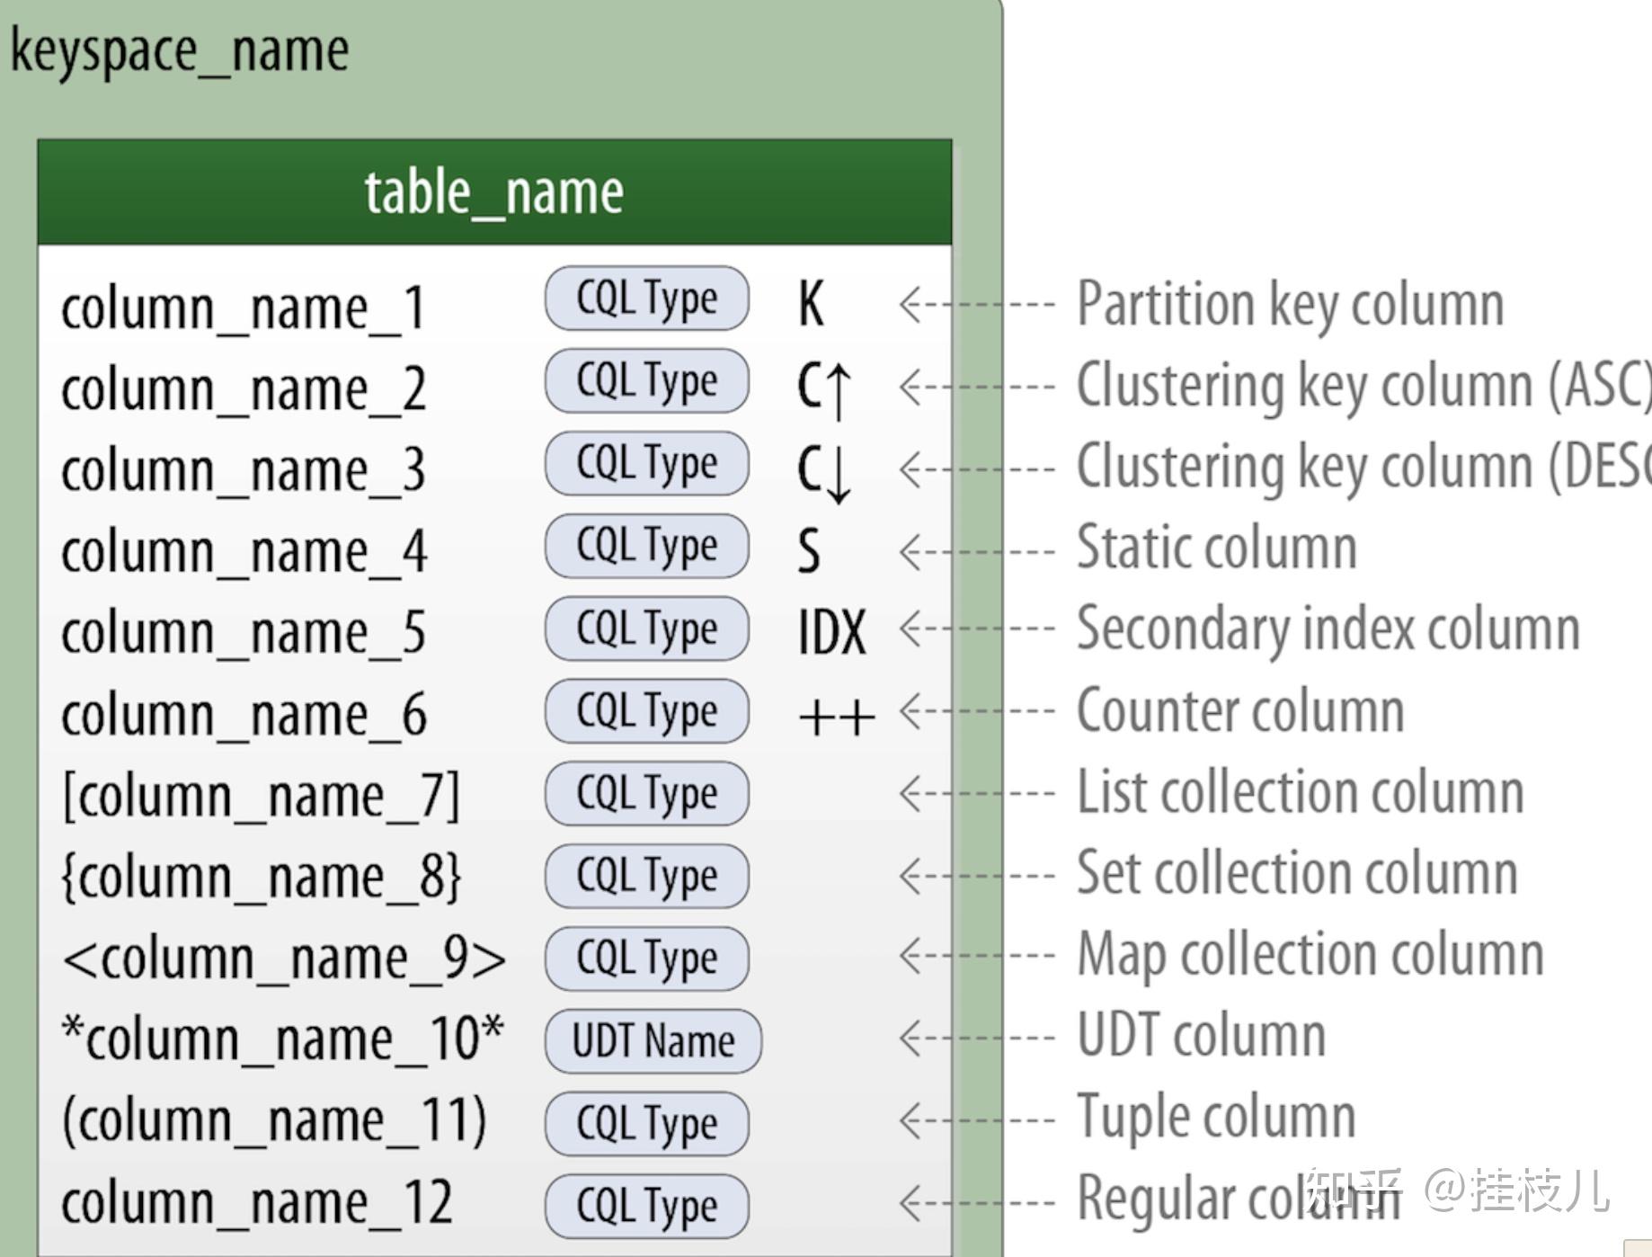Click the K partition key symbol
Screen dimensions: 1652x1257
click(811, 303)
